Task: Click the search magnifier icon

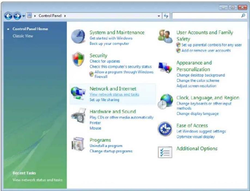Action: [x=243, y=16]
